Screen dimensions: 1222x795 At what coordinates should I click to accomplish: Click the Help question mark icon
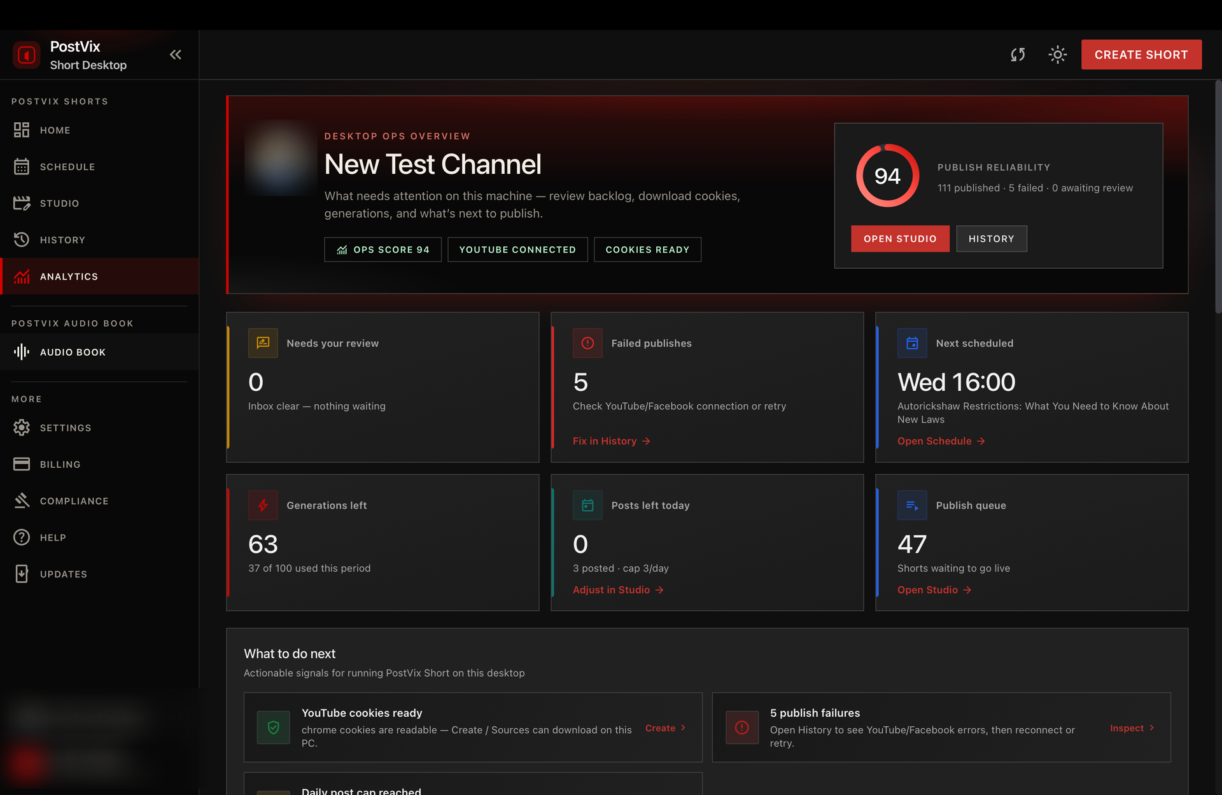click(22, 537)
